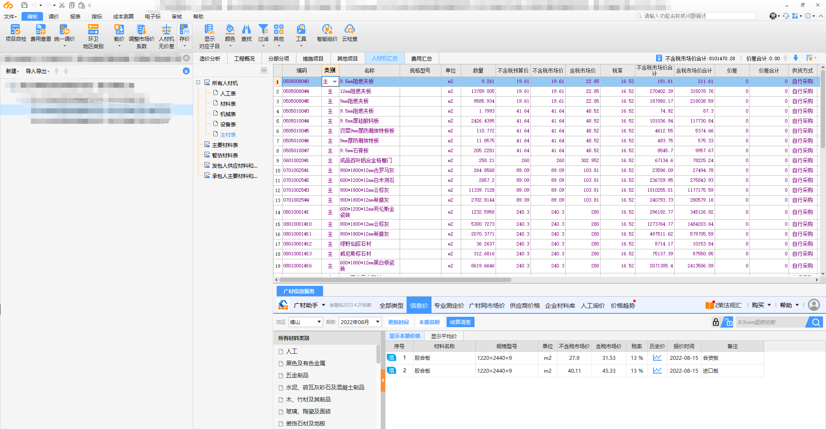Click 智能组价 smart pricing icon
Viewport: 826px width, 429px height.
pyautogui.click(x=327, y=29)
